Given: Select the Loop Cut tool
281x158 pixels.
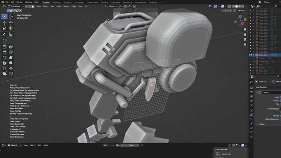Looking at the screenshot, I should point(11,52).
